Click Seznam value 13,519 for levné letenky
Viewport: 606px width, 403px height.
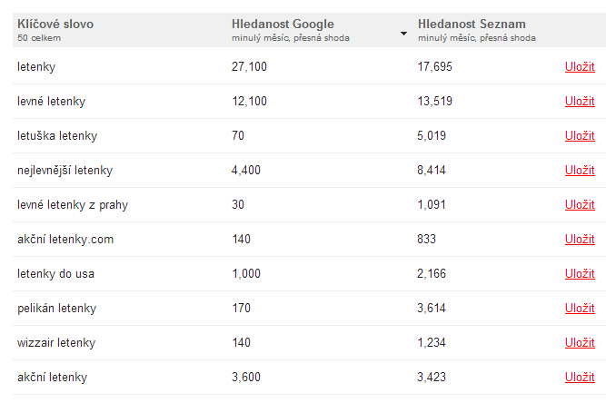pos(435,101)
